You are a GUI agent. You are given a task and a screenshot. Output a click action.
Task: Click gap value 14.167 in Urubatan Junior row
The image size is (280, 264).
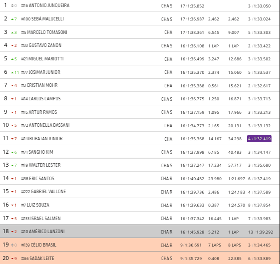coord(215,139)
